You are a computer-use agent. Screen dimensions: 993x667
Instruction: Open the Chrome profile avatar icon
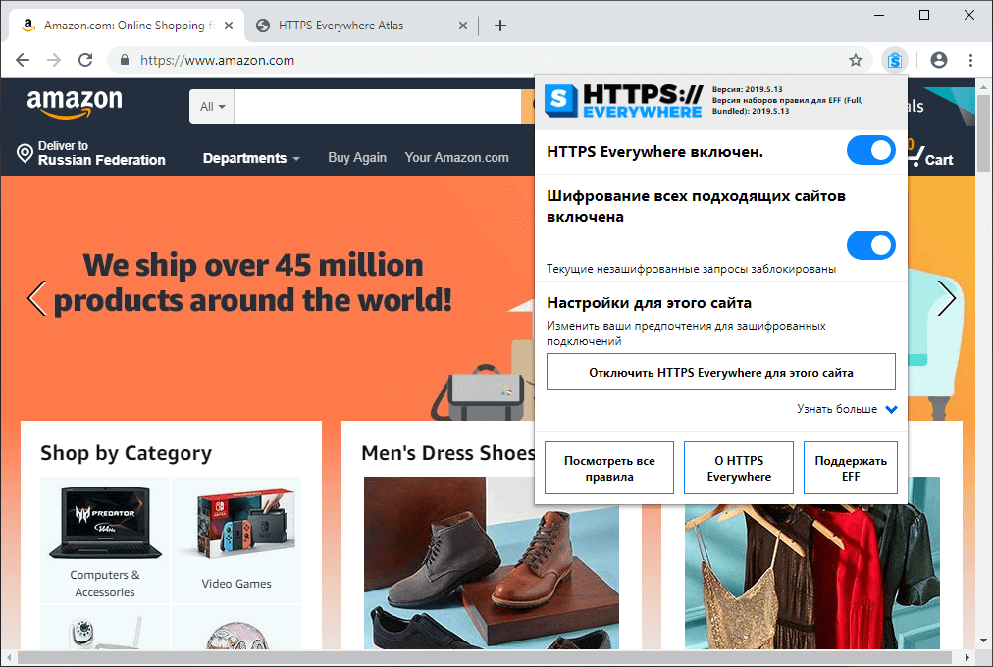938,60
